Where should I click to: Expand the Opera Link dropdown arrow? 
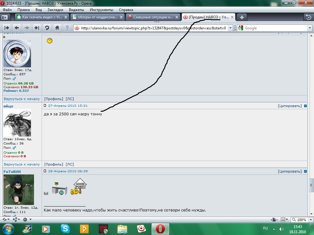click(8, 219)
